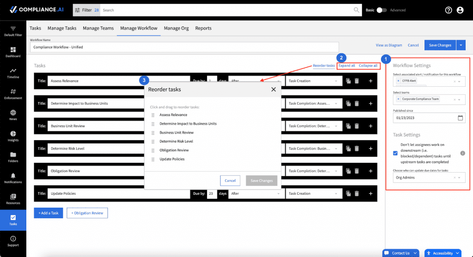
Task: Duplicate the Assess Relevance task with copy icon
Action: coord(348,81)
